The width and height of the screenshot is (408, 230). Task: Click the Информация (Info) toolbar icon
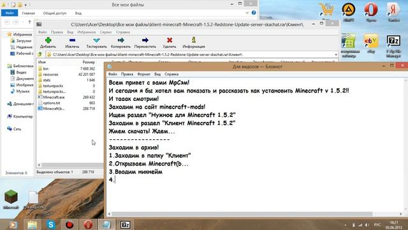(x=194, y=40)
